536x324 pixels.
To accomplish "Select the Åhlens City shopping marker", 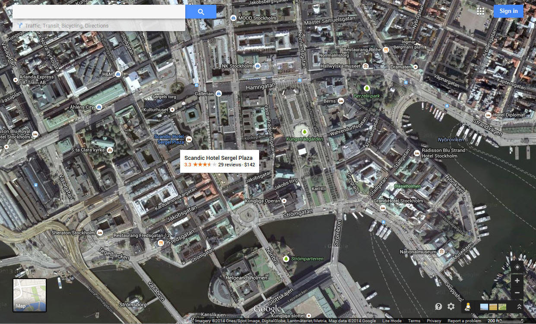I will [99, 107].
